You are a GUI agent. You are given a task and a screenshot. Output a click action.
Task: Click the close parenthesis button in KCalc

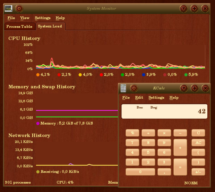(198, 162)
